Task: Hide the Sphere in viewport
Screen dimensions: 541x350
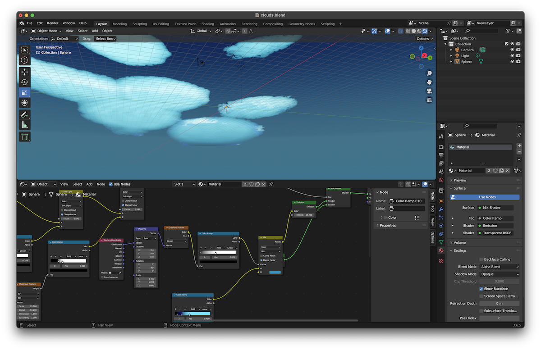Action: 512,61
